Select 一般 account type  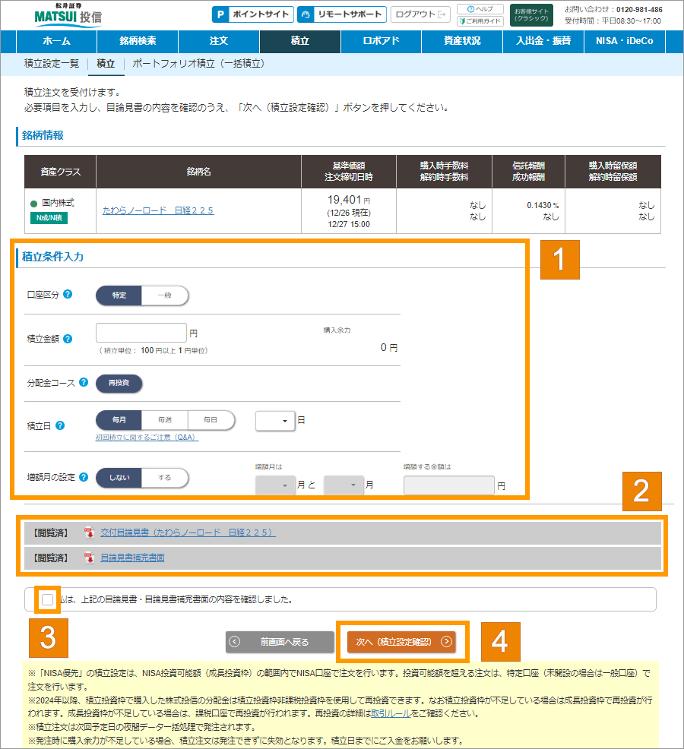click(x=164, y=295)
